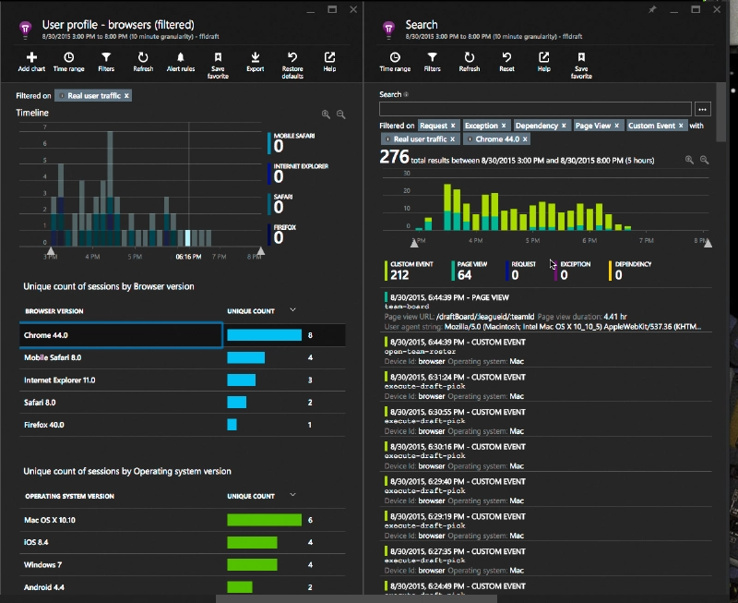Select the Chrome 44.0 browser row
Image resolution: width=738 pixels, height=603 pixels.
tap(182, 335)
